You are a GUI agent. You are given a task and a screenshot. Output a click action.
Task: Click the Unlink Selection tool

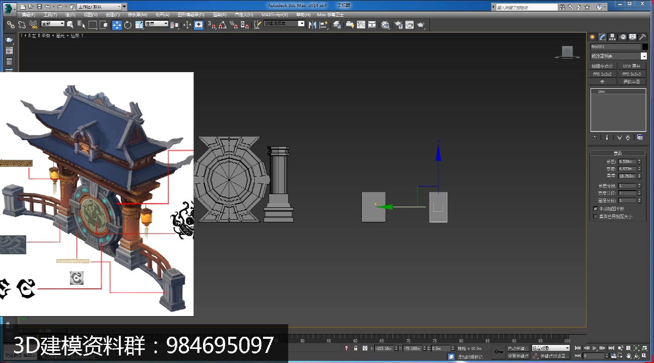pos(22,24)
